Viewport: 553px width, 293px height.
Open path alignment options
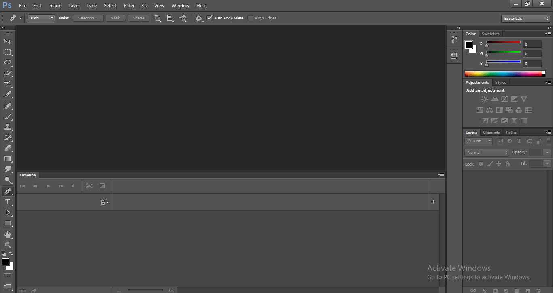[170, 18]
